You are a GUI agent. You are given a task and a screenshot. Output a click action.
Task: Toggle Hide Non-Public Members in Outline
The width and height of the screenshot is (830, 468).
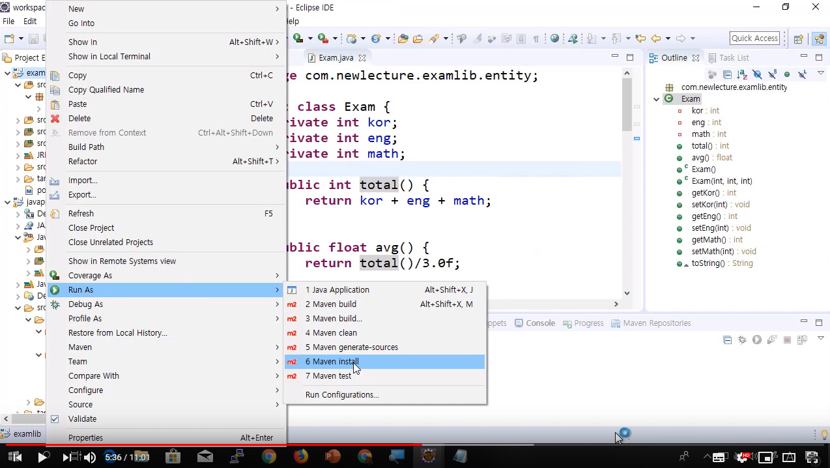pos(787,74)
